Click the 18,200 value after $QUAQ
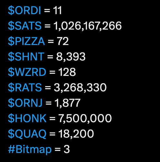Viewport: 160px width, 162px height. point(76,134)
